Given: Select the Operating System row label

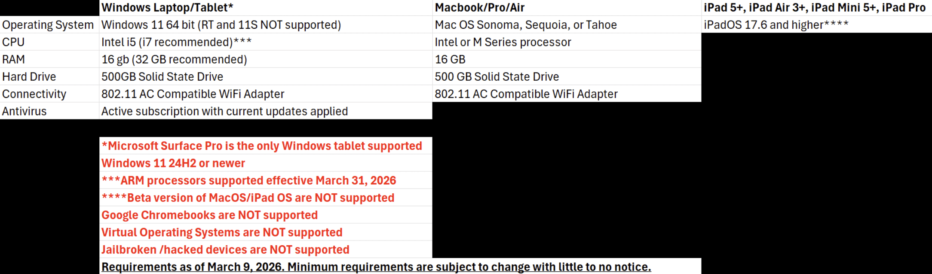Looking at the screenshot, I should coord(48,25).
